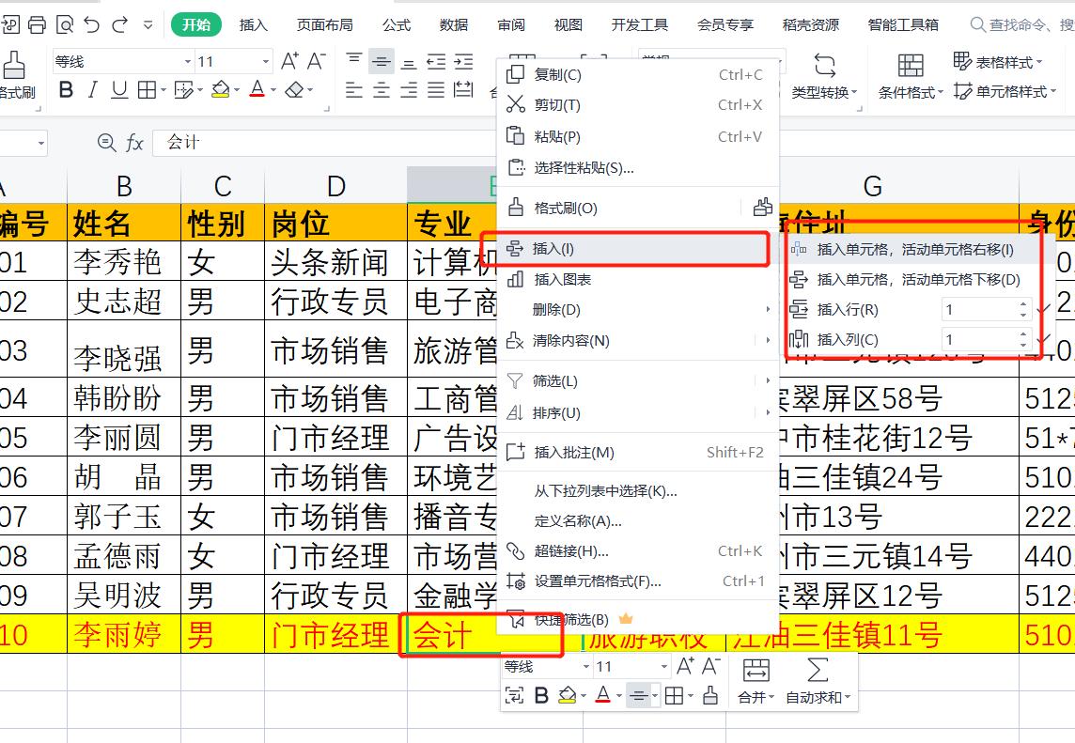
Task: Click the Undo arrow icon
Action: coord(89,23)
